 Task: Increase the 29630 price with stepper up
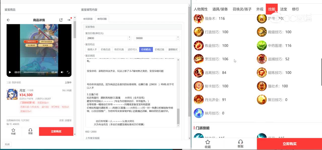tap(130, 37)
